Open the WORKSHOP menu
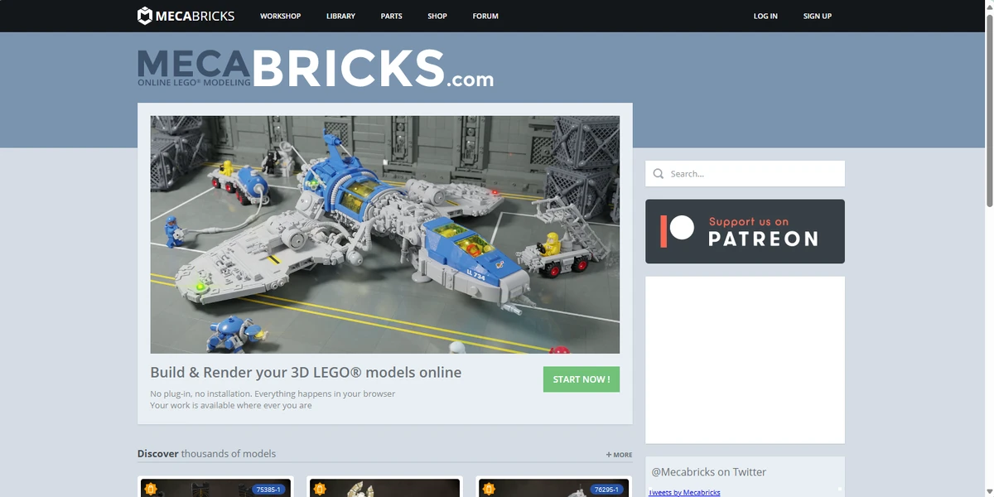994x497 pixels. pos(280,15)
